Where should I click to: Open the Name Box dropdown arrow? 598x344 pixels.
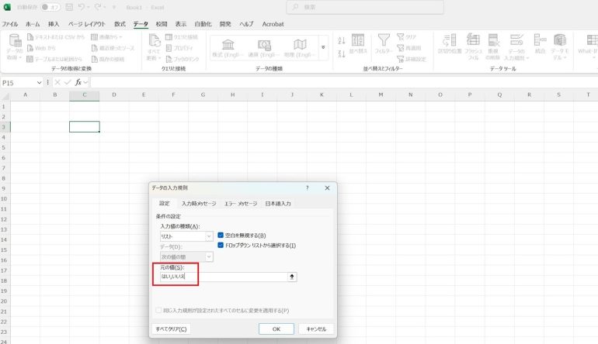tap(40, 82)
